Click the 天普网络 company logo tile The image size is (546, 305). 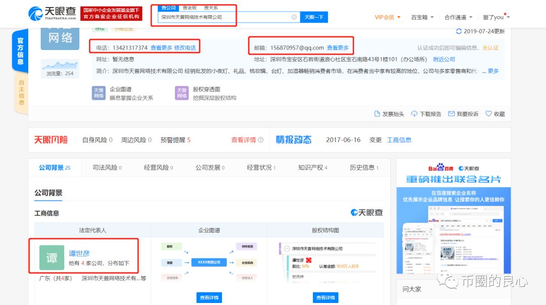coord(60,38)
